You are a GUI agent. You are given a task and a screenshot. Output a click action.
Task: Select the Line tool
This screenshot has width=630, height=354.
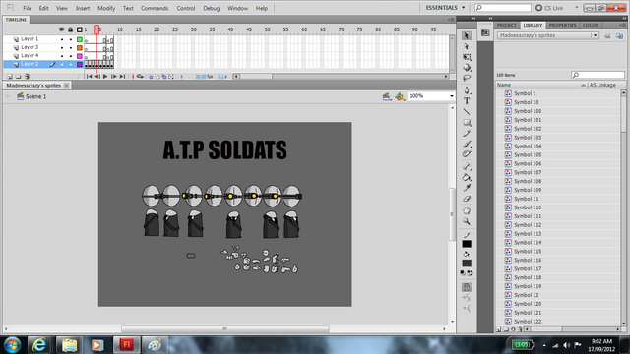467,112
